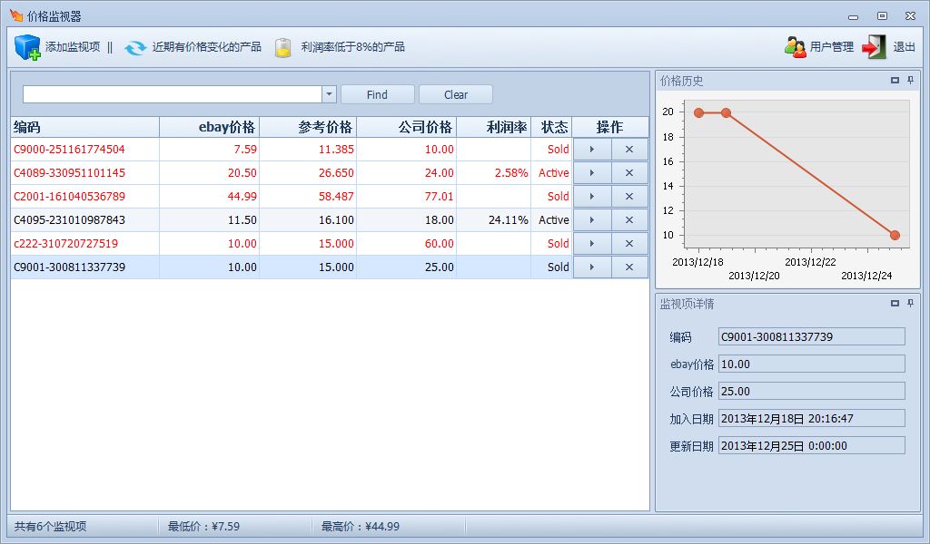Delete row C9000-251161774504 with X button
Screen dimensions: 930x544
[629, 150]
